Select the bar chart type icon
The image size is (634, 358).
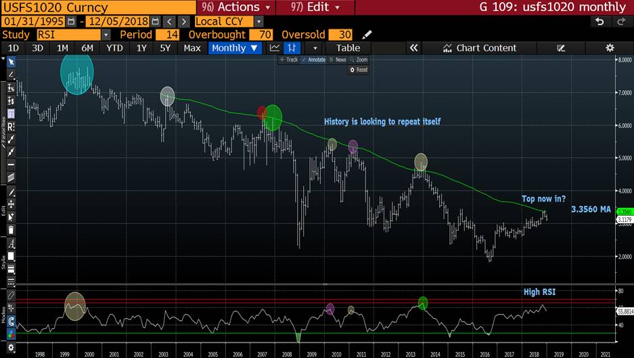(x=292, y=48)
